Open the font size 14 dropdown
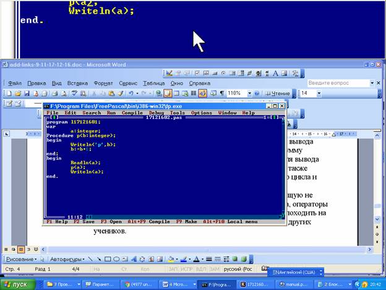 319,94
